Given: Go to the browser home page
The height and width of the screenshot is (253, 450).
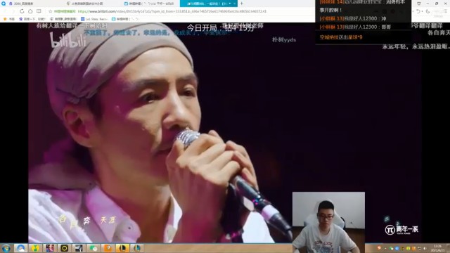Looking at the screenshot, I should click(30, 11).
